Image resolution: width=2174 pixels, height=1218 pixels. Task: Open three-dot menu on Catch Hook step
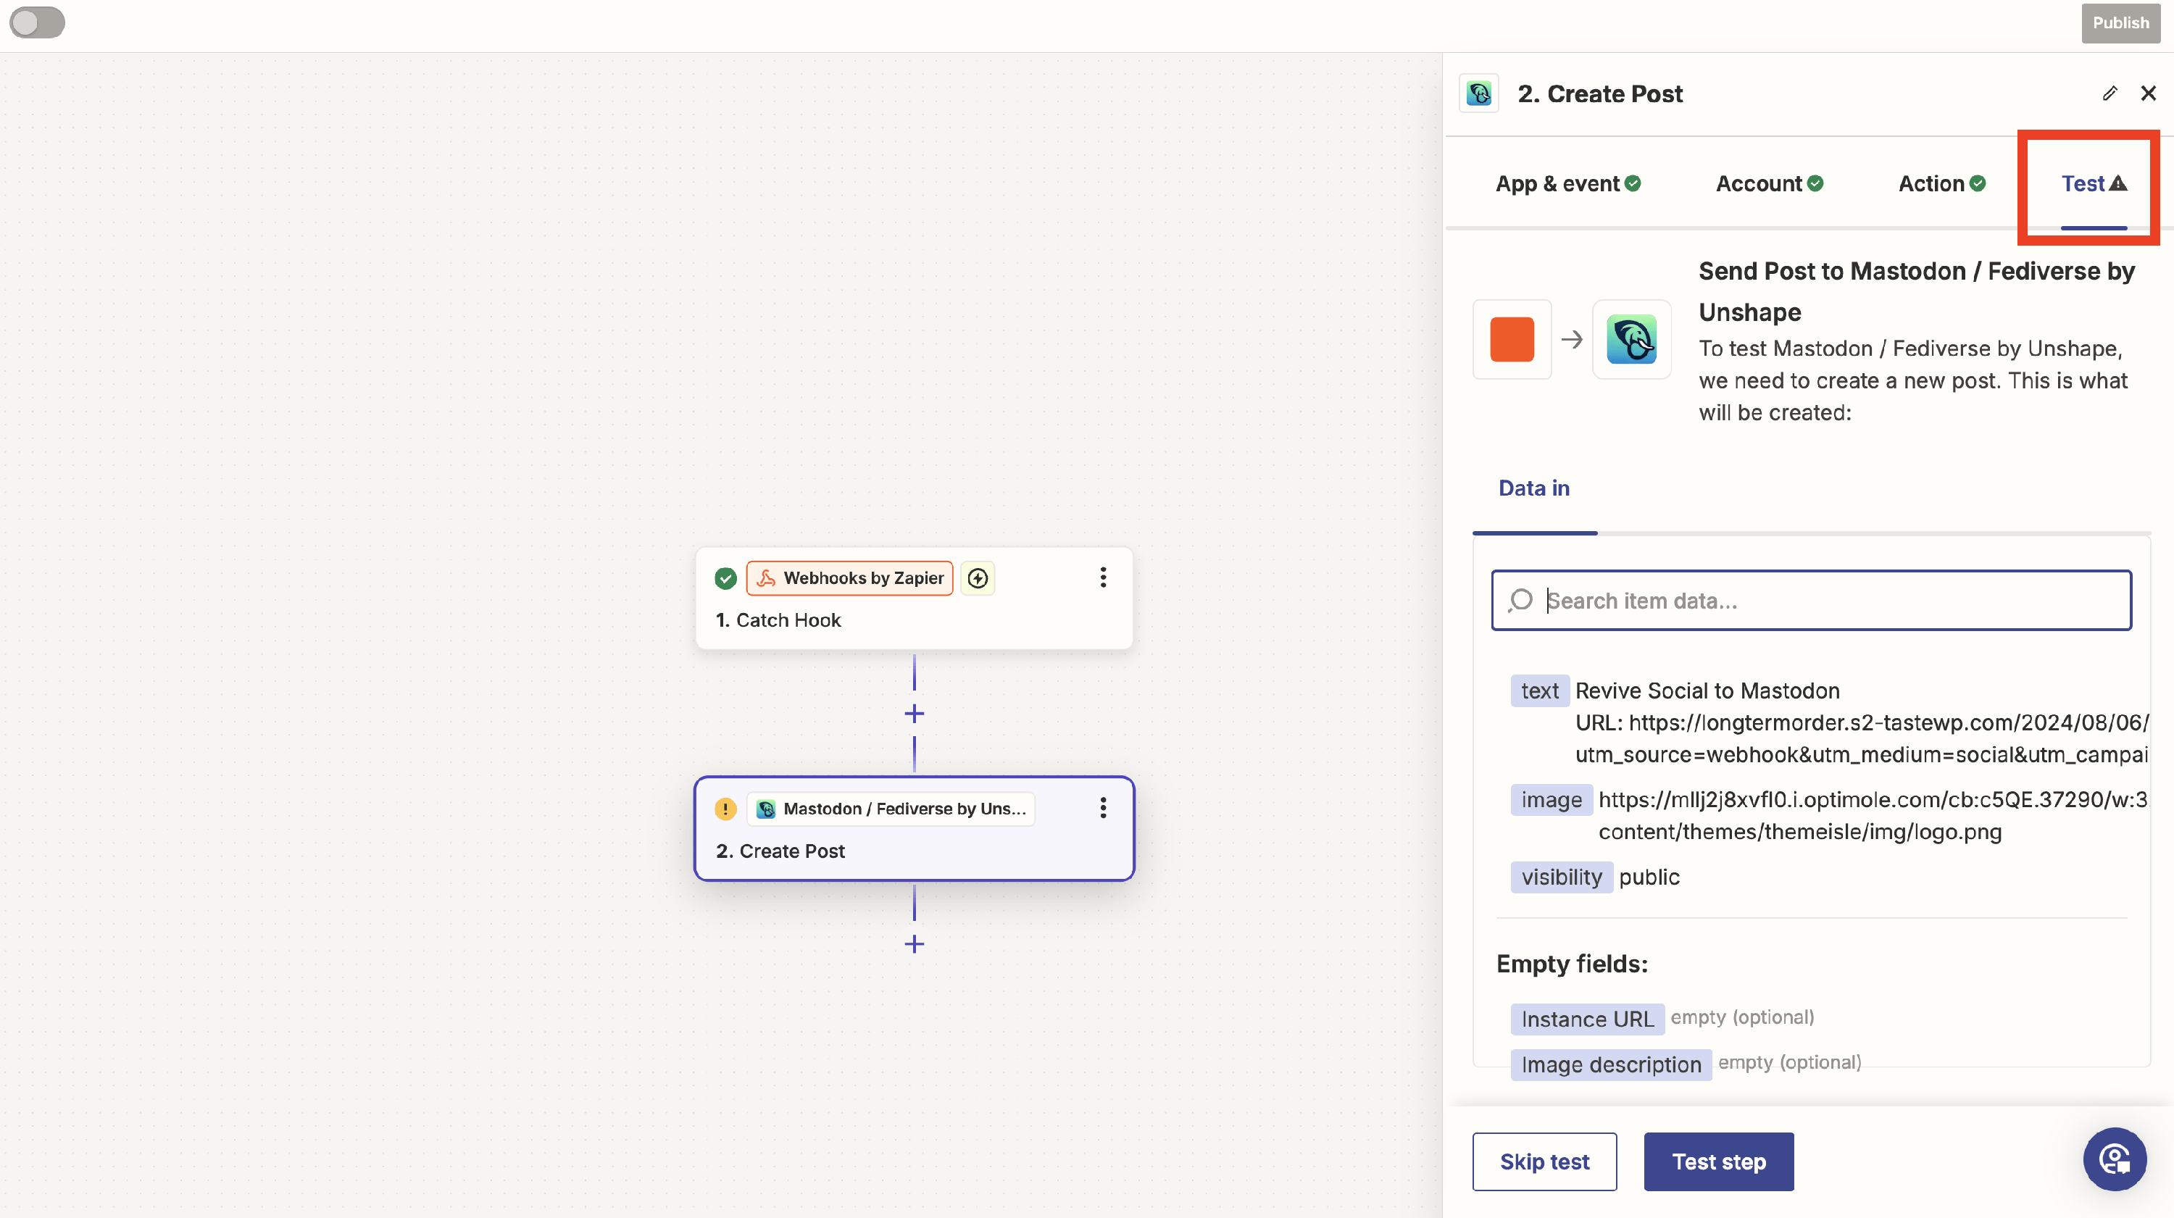tap(1102, 577)
